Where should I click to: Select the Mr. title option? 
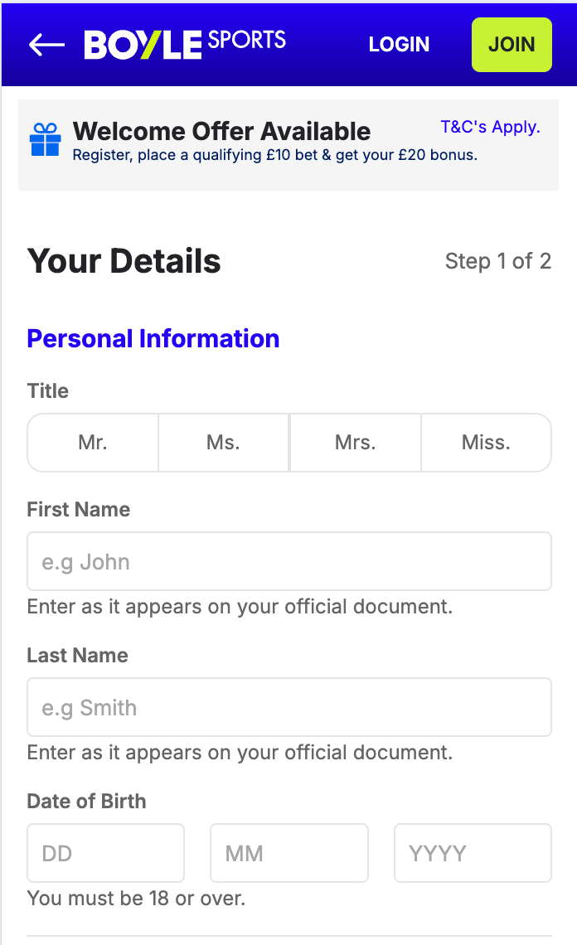93,443
